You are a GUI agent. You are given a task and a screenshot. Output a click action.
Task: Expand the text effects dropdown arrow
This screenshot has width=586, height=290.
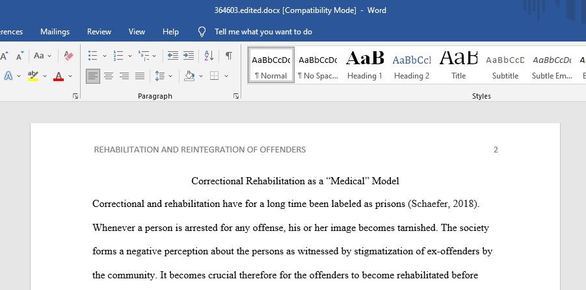pyautogui.click(x=19, y=76)
